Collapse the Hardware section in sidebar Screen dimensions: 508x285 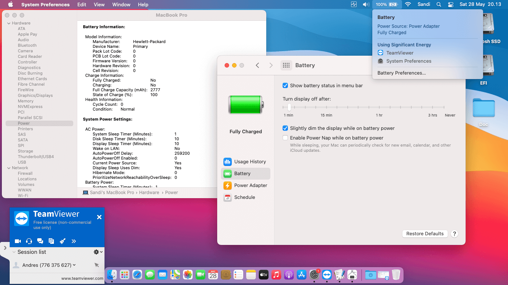[8, 23]
